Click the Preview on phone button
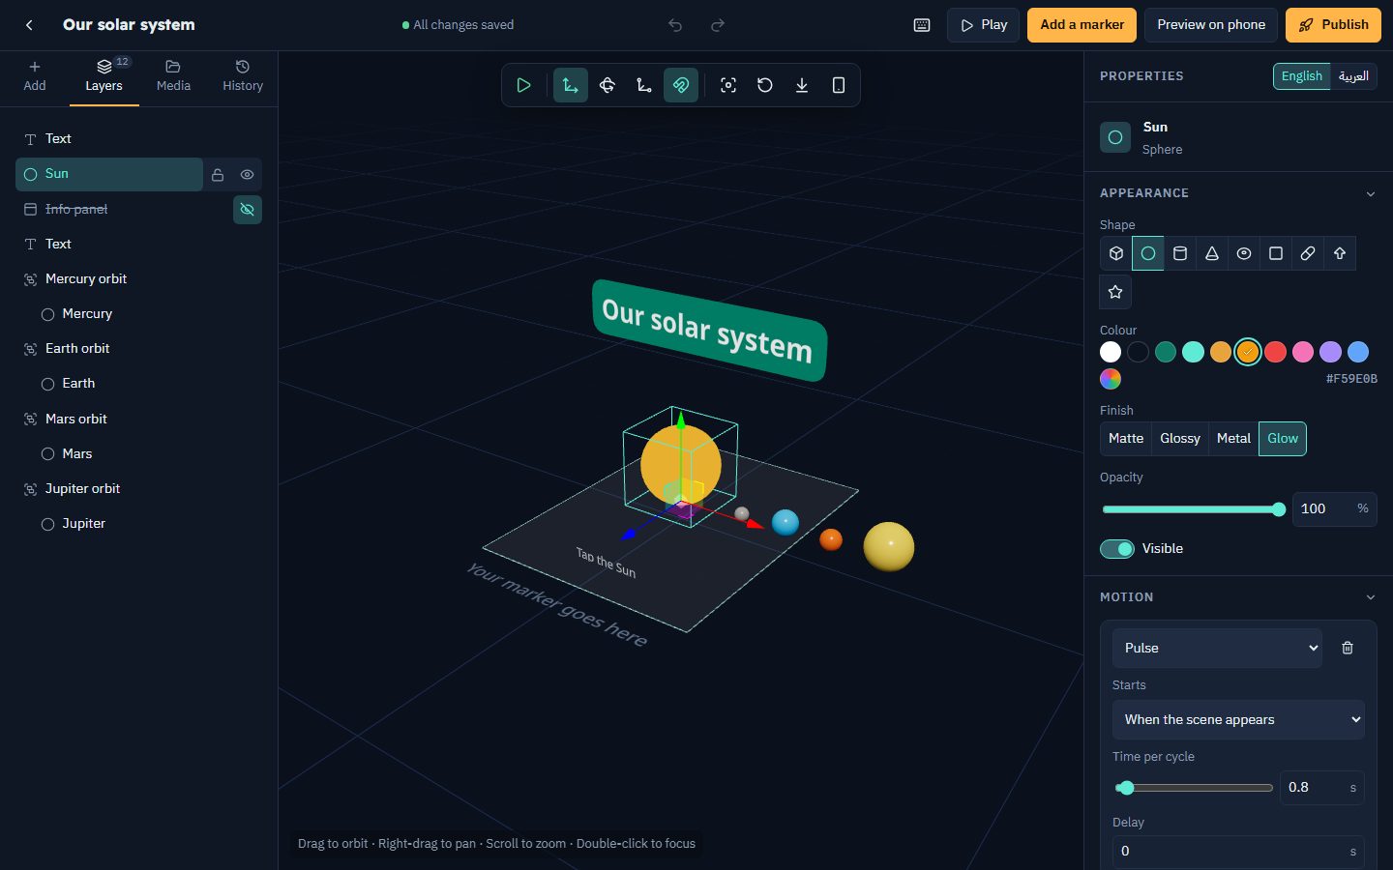This screenshot has width=1393, height=870. tap(1211, 25)
